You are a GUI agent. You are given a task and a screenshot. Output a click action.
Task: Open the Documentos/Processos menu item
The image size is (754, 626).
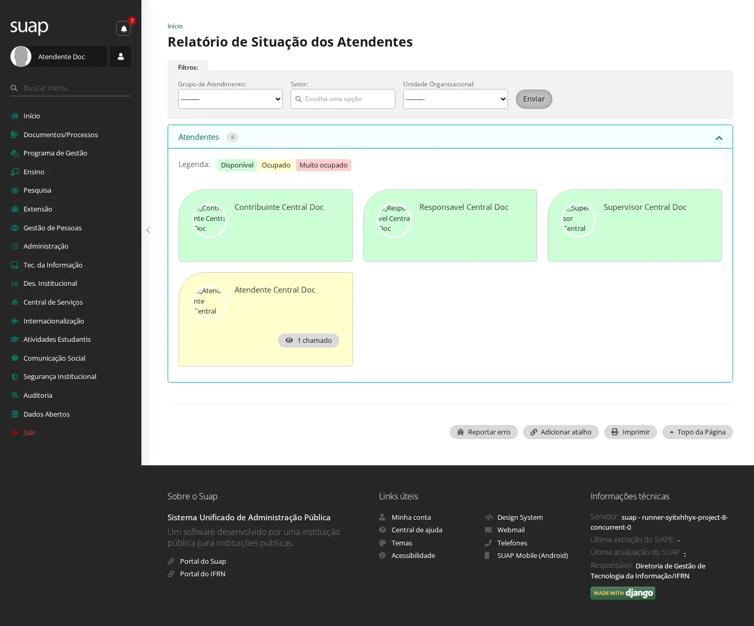pos(61,135)
